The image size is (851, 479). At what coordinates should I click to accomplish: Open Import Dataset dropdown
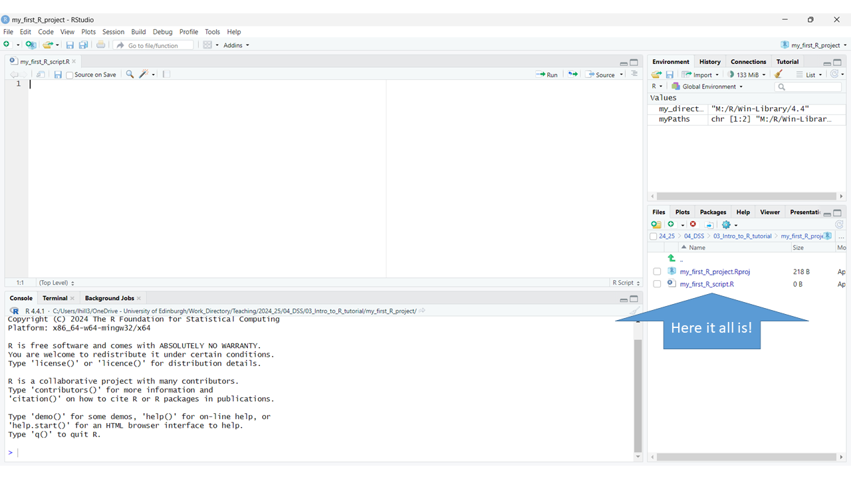click(700, 75)
